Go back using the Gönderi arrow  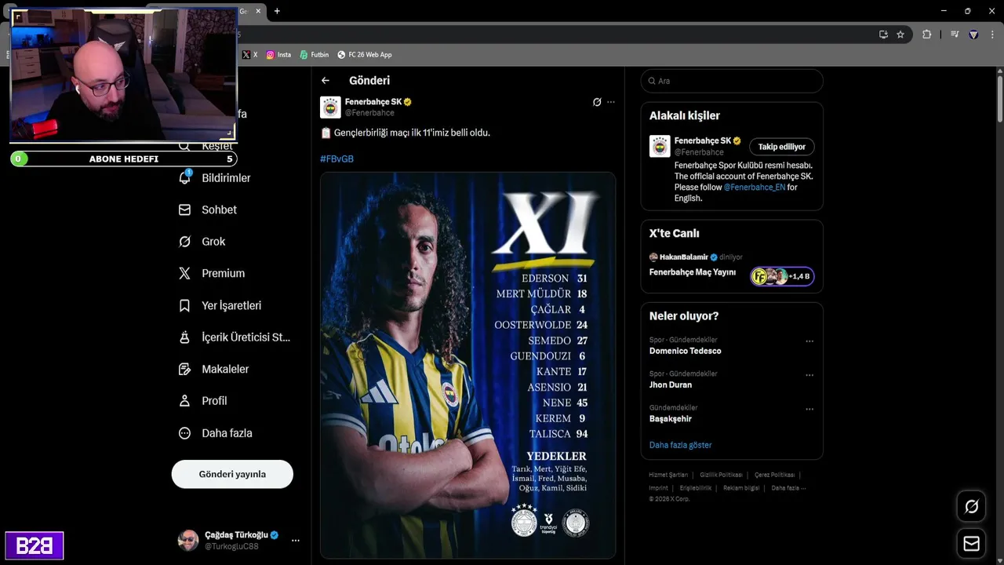pos(326,81)
